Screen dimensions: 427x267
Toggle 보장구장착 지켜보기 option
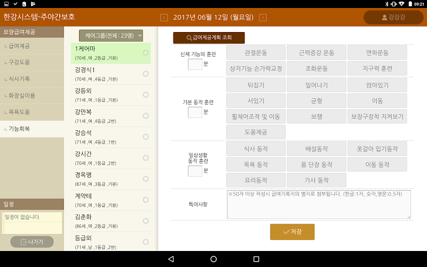tap(377, 116)
